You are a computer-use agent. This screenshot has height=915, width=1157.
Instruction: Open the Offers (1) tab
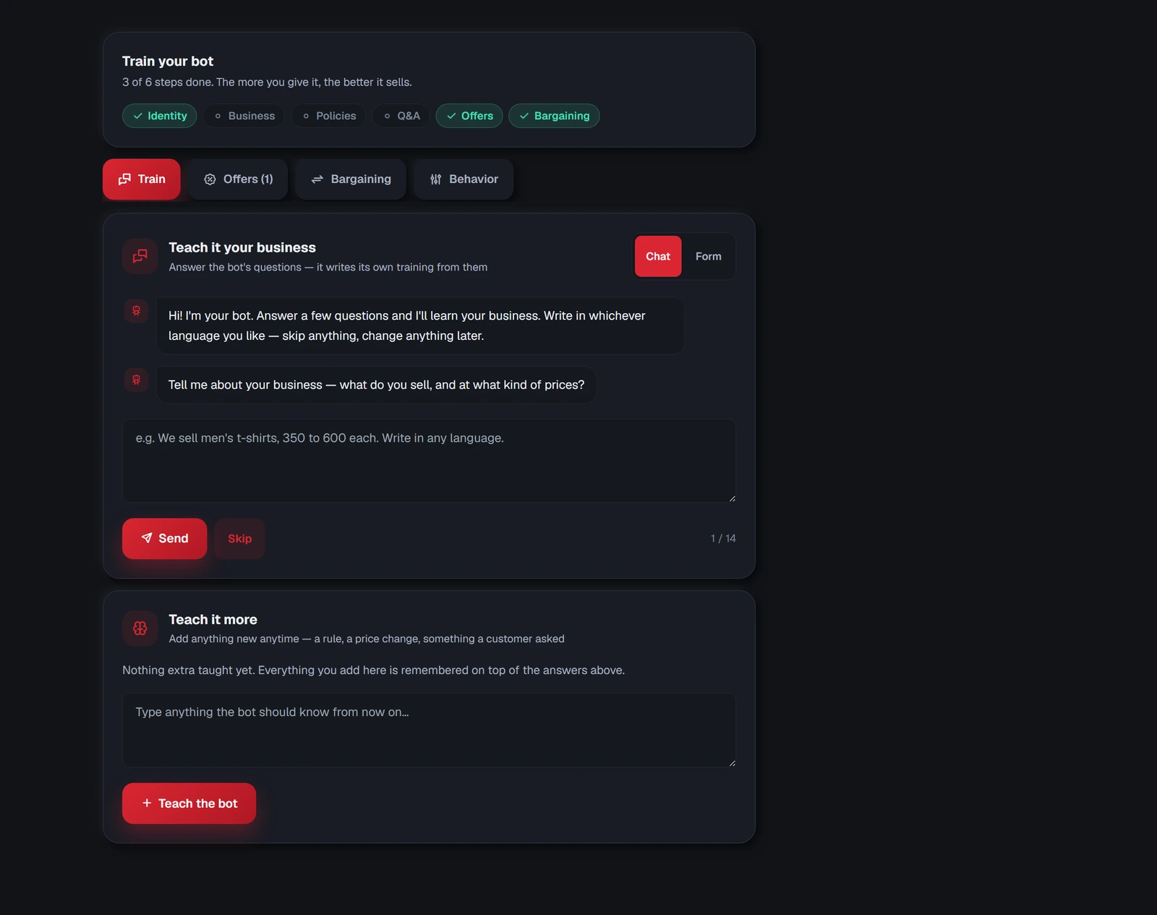238,179
